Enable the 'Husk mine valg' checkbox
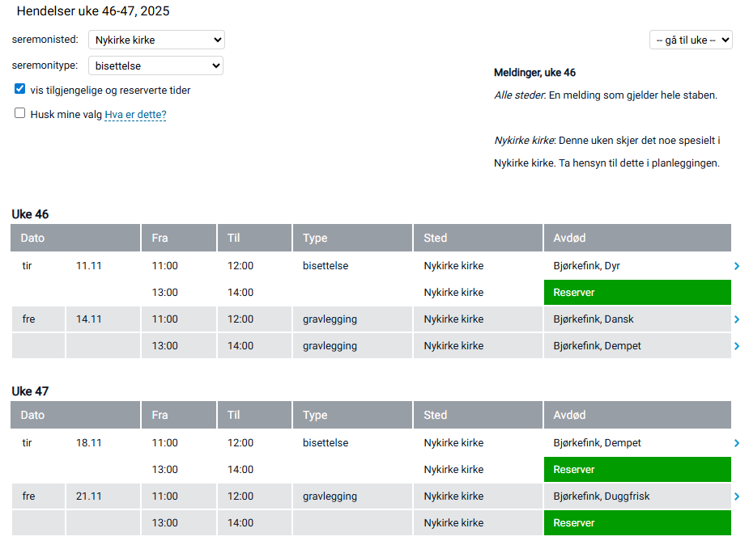Viewport: 749px width, 545px height. pos(20,114)
